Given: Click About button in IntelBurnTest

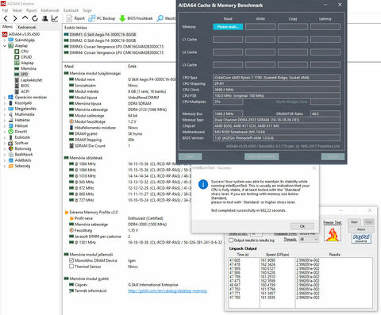Looking at the screenshot, I should pos(361,229).
